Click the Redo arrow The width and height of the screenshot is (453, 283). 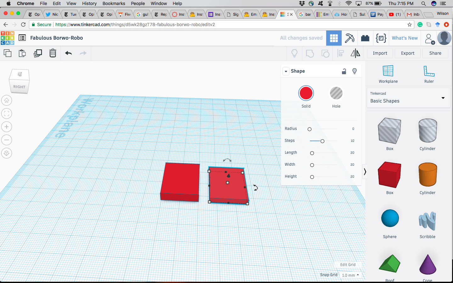[x=83, y=53]
